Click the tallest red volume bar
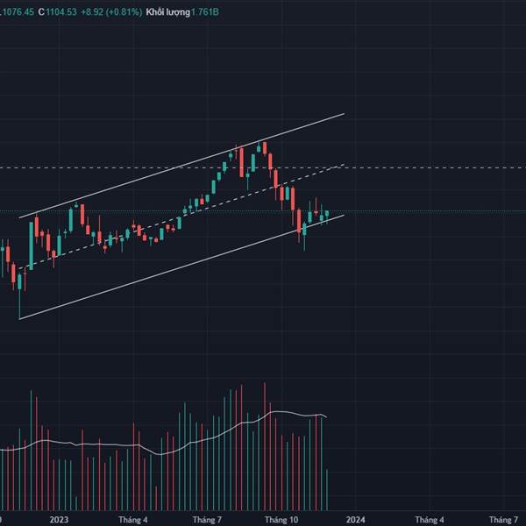 click(x=265, y=446)
